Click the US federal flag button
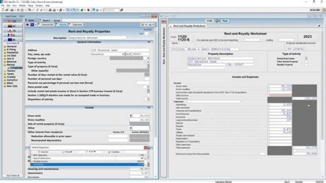This screenshot has width=326, height=183. [12, 21]
